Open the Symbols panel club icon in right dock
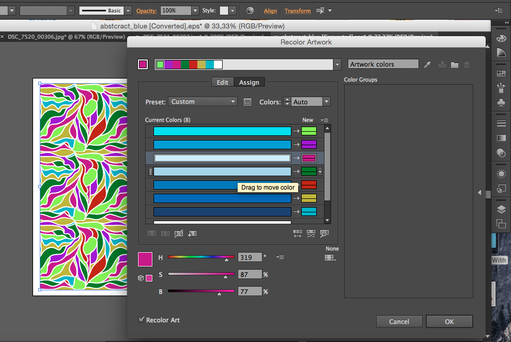 501,102
